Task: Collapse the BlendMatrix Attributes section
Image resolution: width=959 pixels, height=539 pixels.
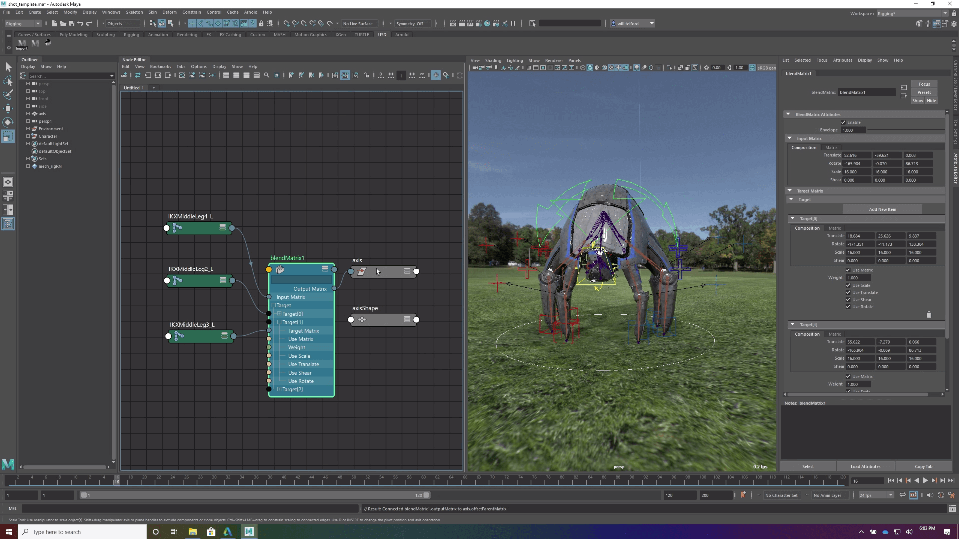Action: pos(788,114)
